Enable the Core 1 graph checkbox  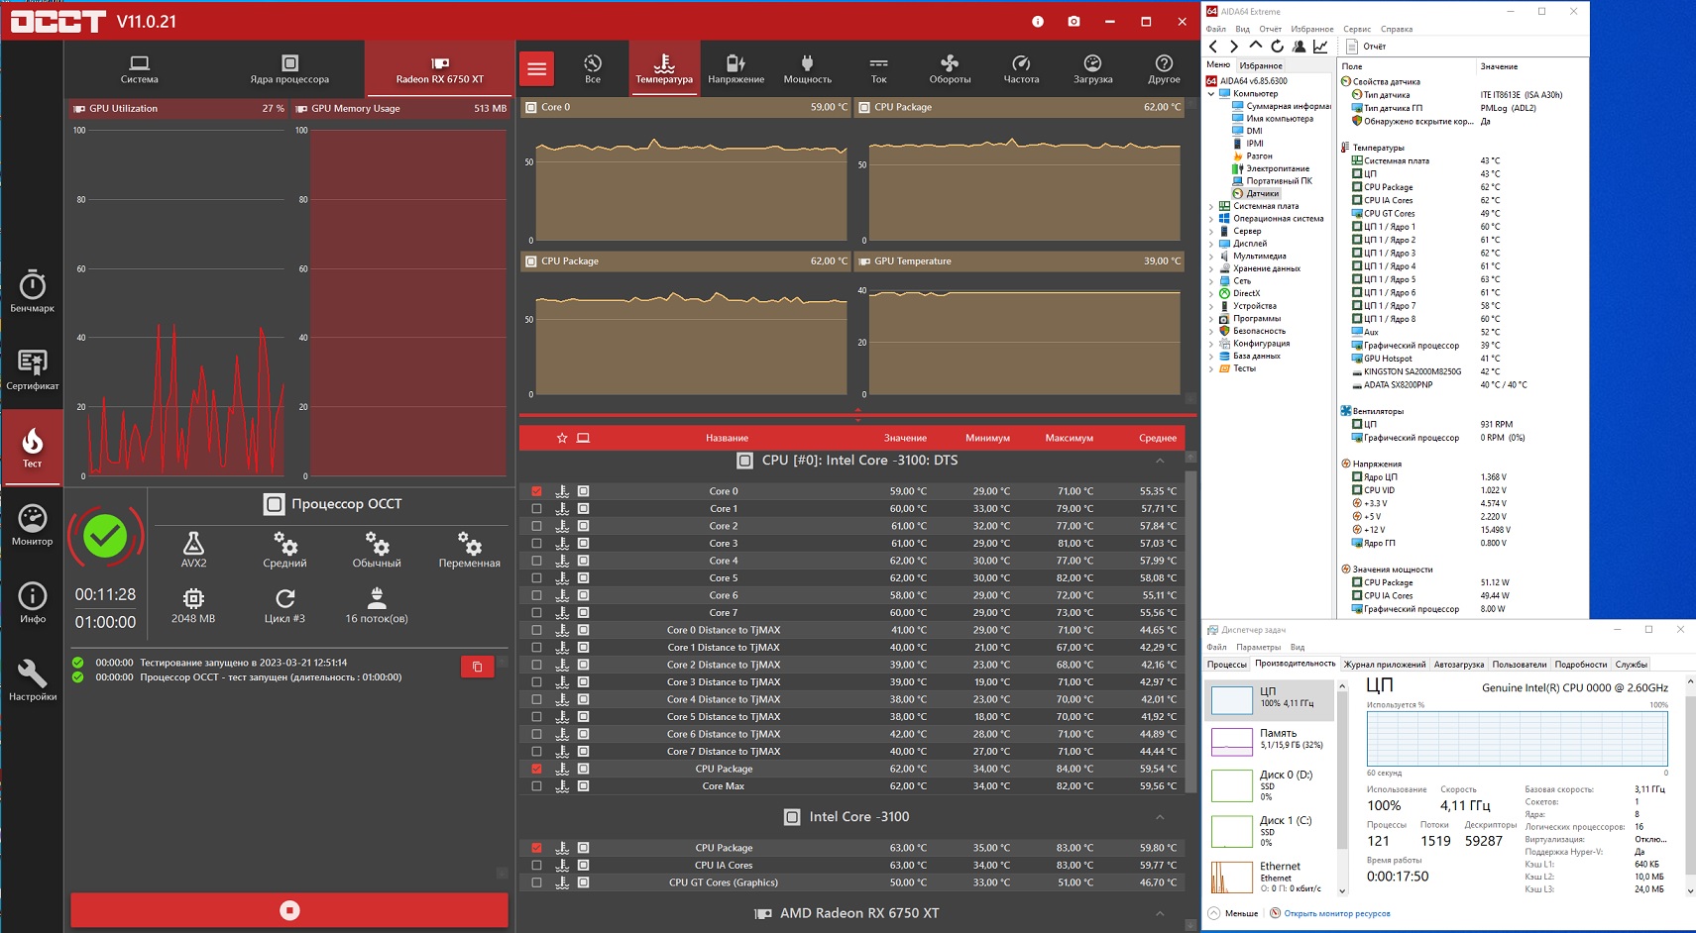(x=537, y=509)
